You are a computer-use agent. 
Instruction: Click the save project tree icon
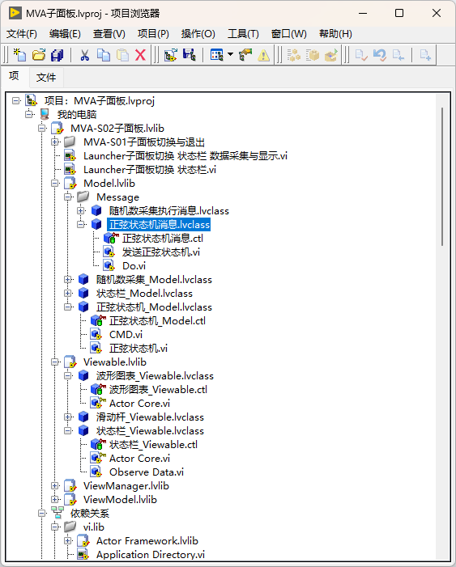pos(190,55)
